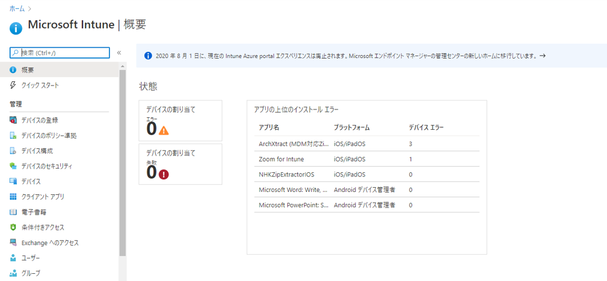This screenshot has height=281, width=607.
Task: Click the orange warning triangle icon
Action: click(x=164, y=130)
